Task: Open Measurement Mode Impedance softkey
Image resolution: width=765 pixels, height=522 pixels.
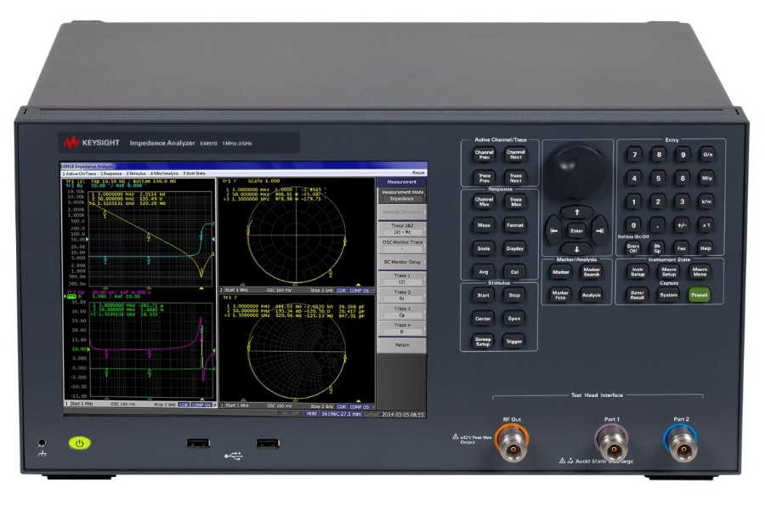Action: [401, 196]
